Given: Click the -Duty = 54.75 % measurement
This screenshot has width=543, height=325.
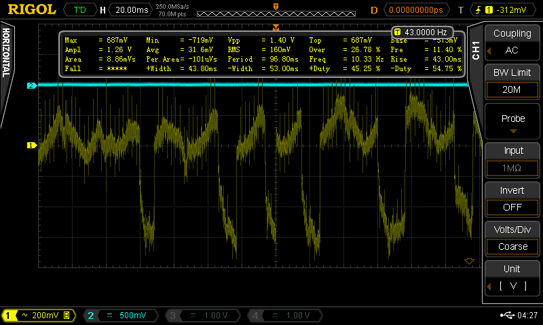Looking at the screenshot, I should coord(426,68).
